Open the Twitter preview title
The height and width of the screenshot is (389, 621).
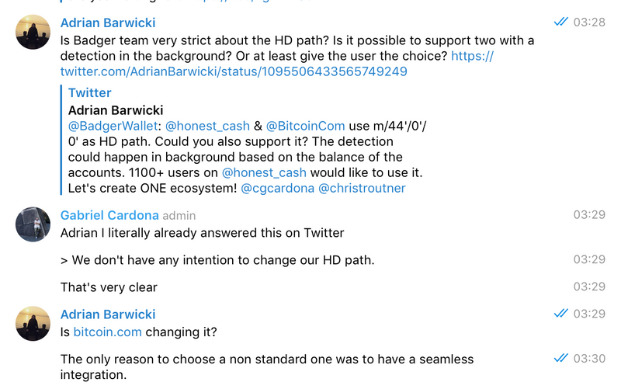click(x=89, y=92)
